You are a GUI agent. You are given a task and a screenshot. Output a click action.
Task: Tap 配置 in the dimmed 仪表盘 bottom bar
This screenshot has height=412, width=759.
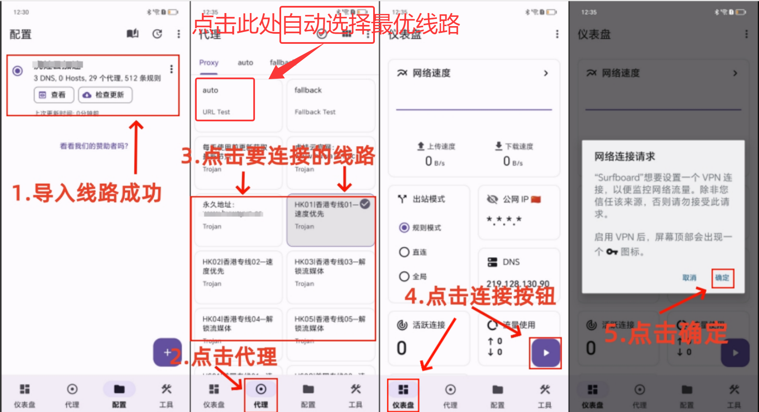click(x=687, y=396)
